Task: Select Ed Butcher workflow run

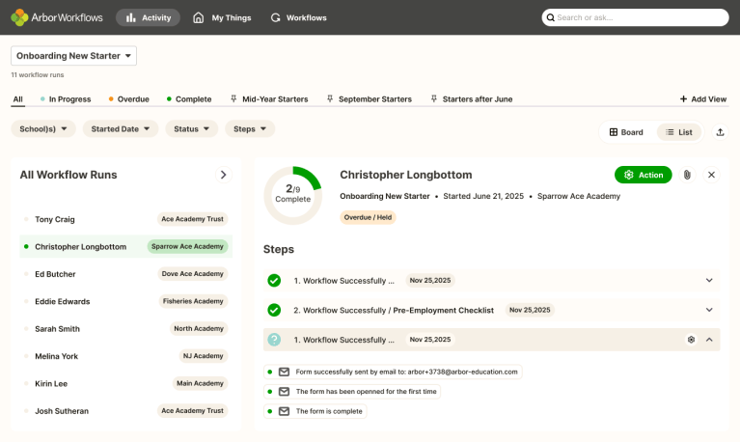Action: pyautogui.click(x=126, y=274)
